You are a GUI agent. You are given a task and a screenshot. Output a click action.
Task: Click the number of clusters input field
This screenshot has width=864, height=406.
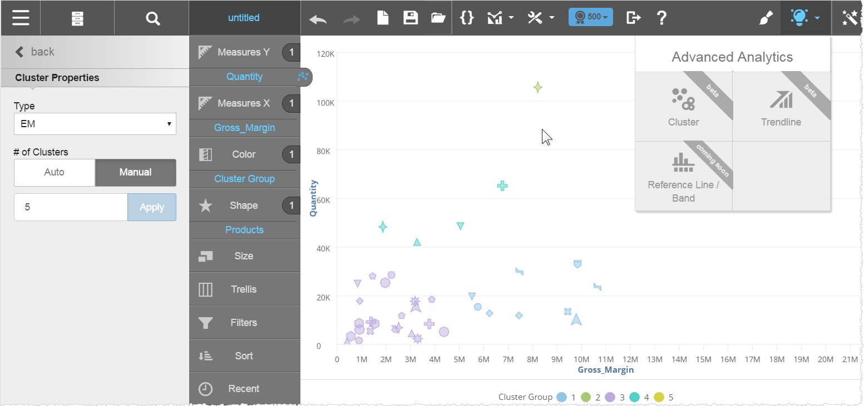click(x=71, y=207)
